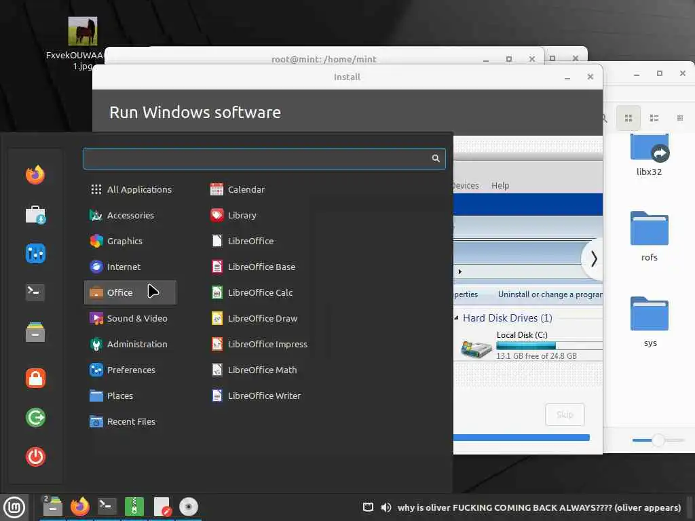Open System Settings icon in menu sidebar
The image size is (695, 521).
(x=35, y=254)
